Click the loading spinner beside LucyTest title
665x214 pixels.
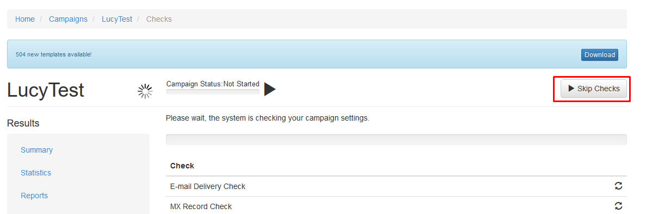[145, 91]
